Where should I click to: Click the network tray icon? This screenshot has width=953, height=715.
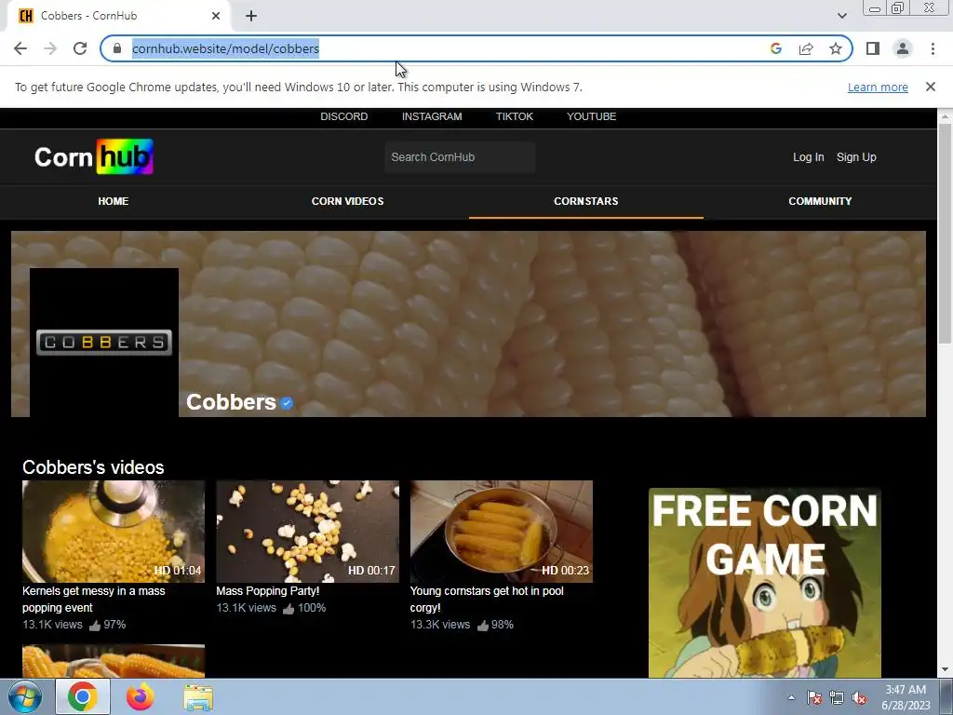(837, 697)
